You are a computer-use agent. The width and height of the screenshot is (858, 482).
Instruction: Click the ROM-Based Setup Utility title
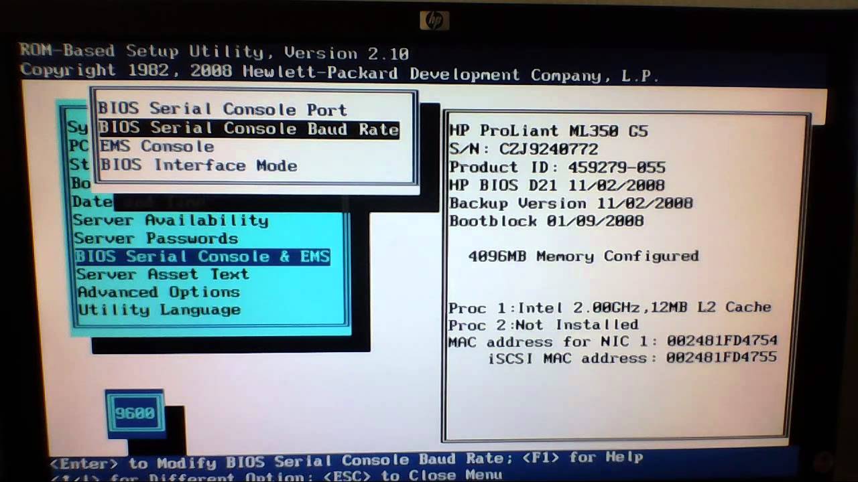[214, 52]
